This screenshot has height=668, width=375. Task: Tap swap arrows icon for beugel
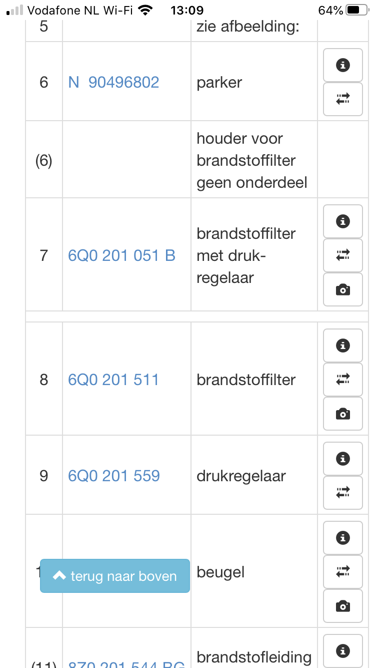point(343,572)
